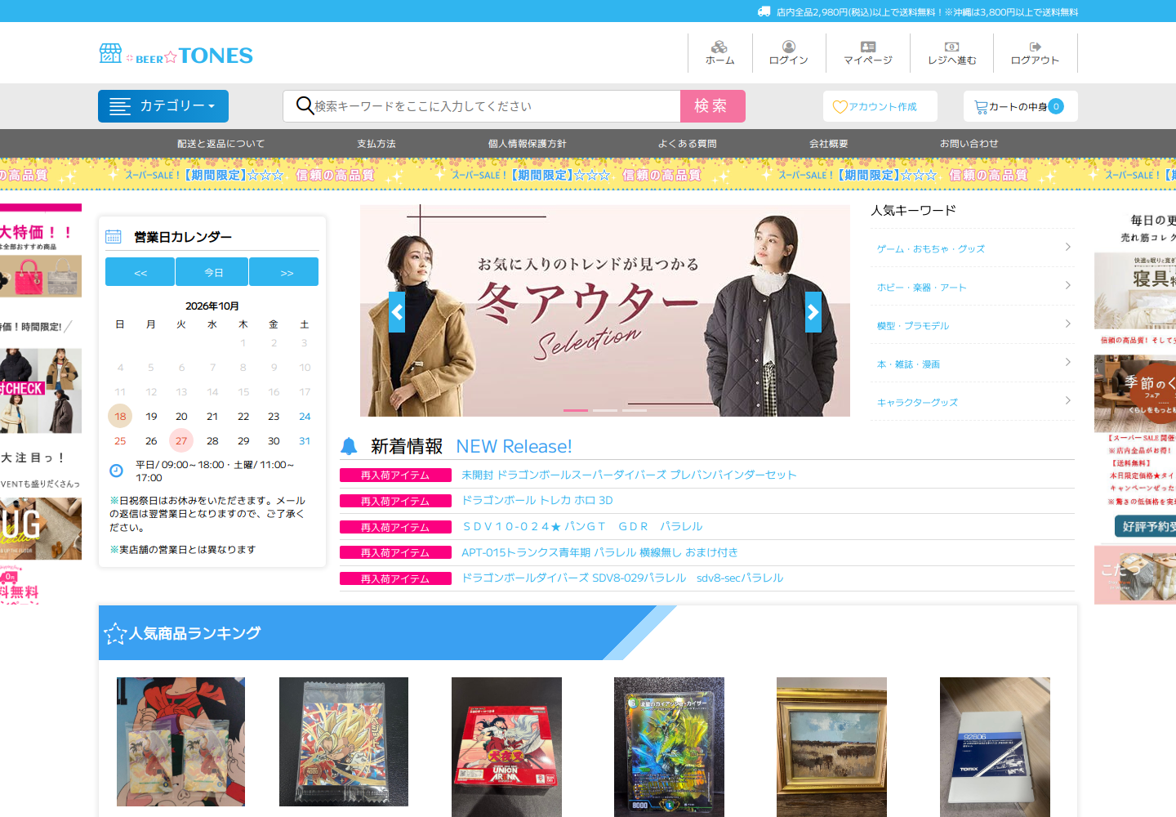Open APT-015トランクス青年期 パラレル link

(600, 552)
